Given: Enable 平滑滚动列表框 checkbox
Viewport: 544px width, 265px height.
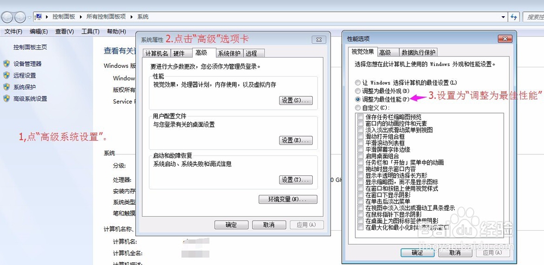Looking at the screenshot, I should point(360,143).
